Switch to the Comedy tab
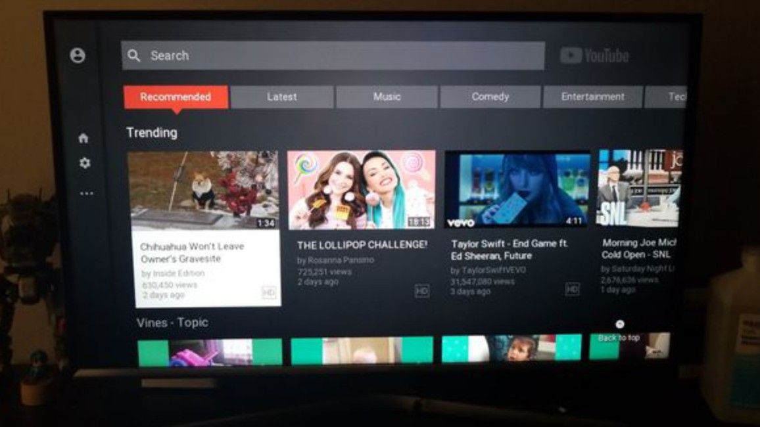 (490, 97)
